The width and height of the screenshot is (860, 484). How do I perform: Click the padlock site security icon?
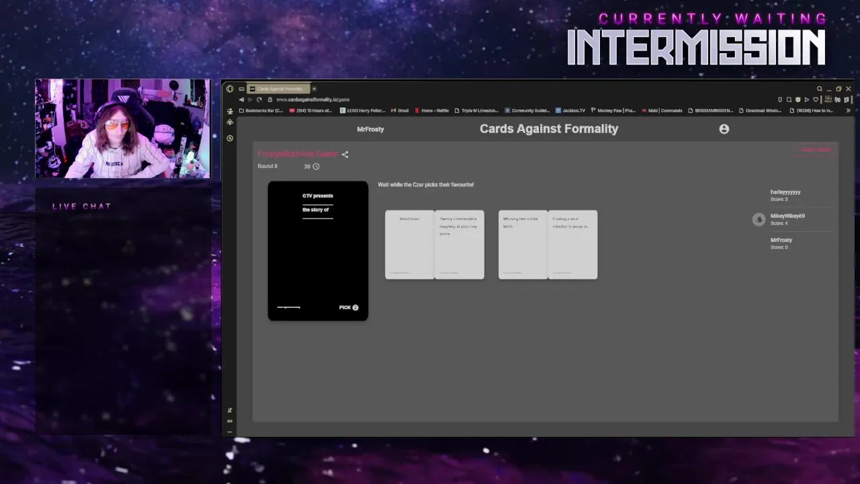tap(270, 99)
